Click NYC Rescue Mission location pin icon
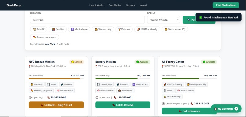Screen dimensions: 246x117 (x=30, y=66)
